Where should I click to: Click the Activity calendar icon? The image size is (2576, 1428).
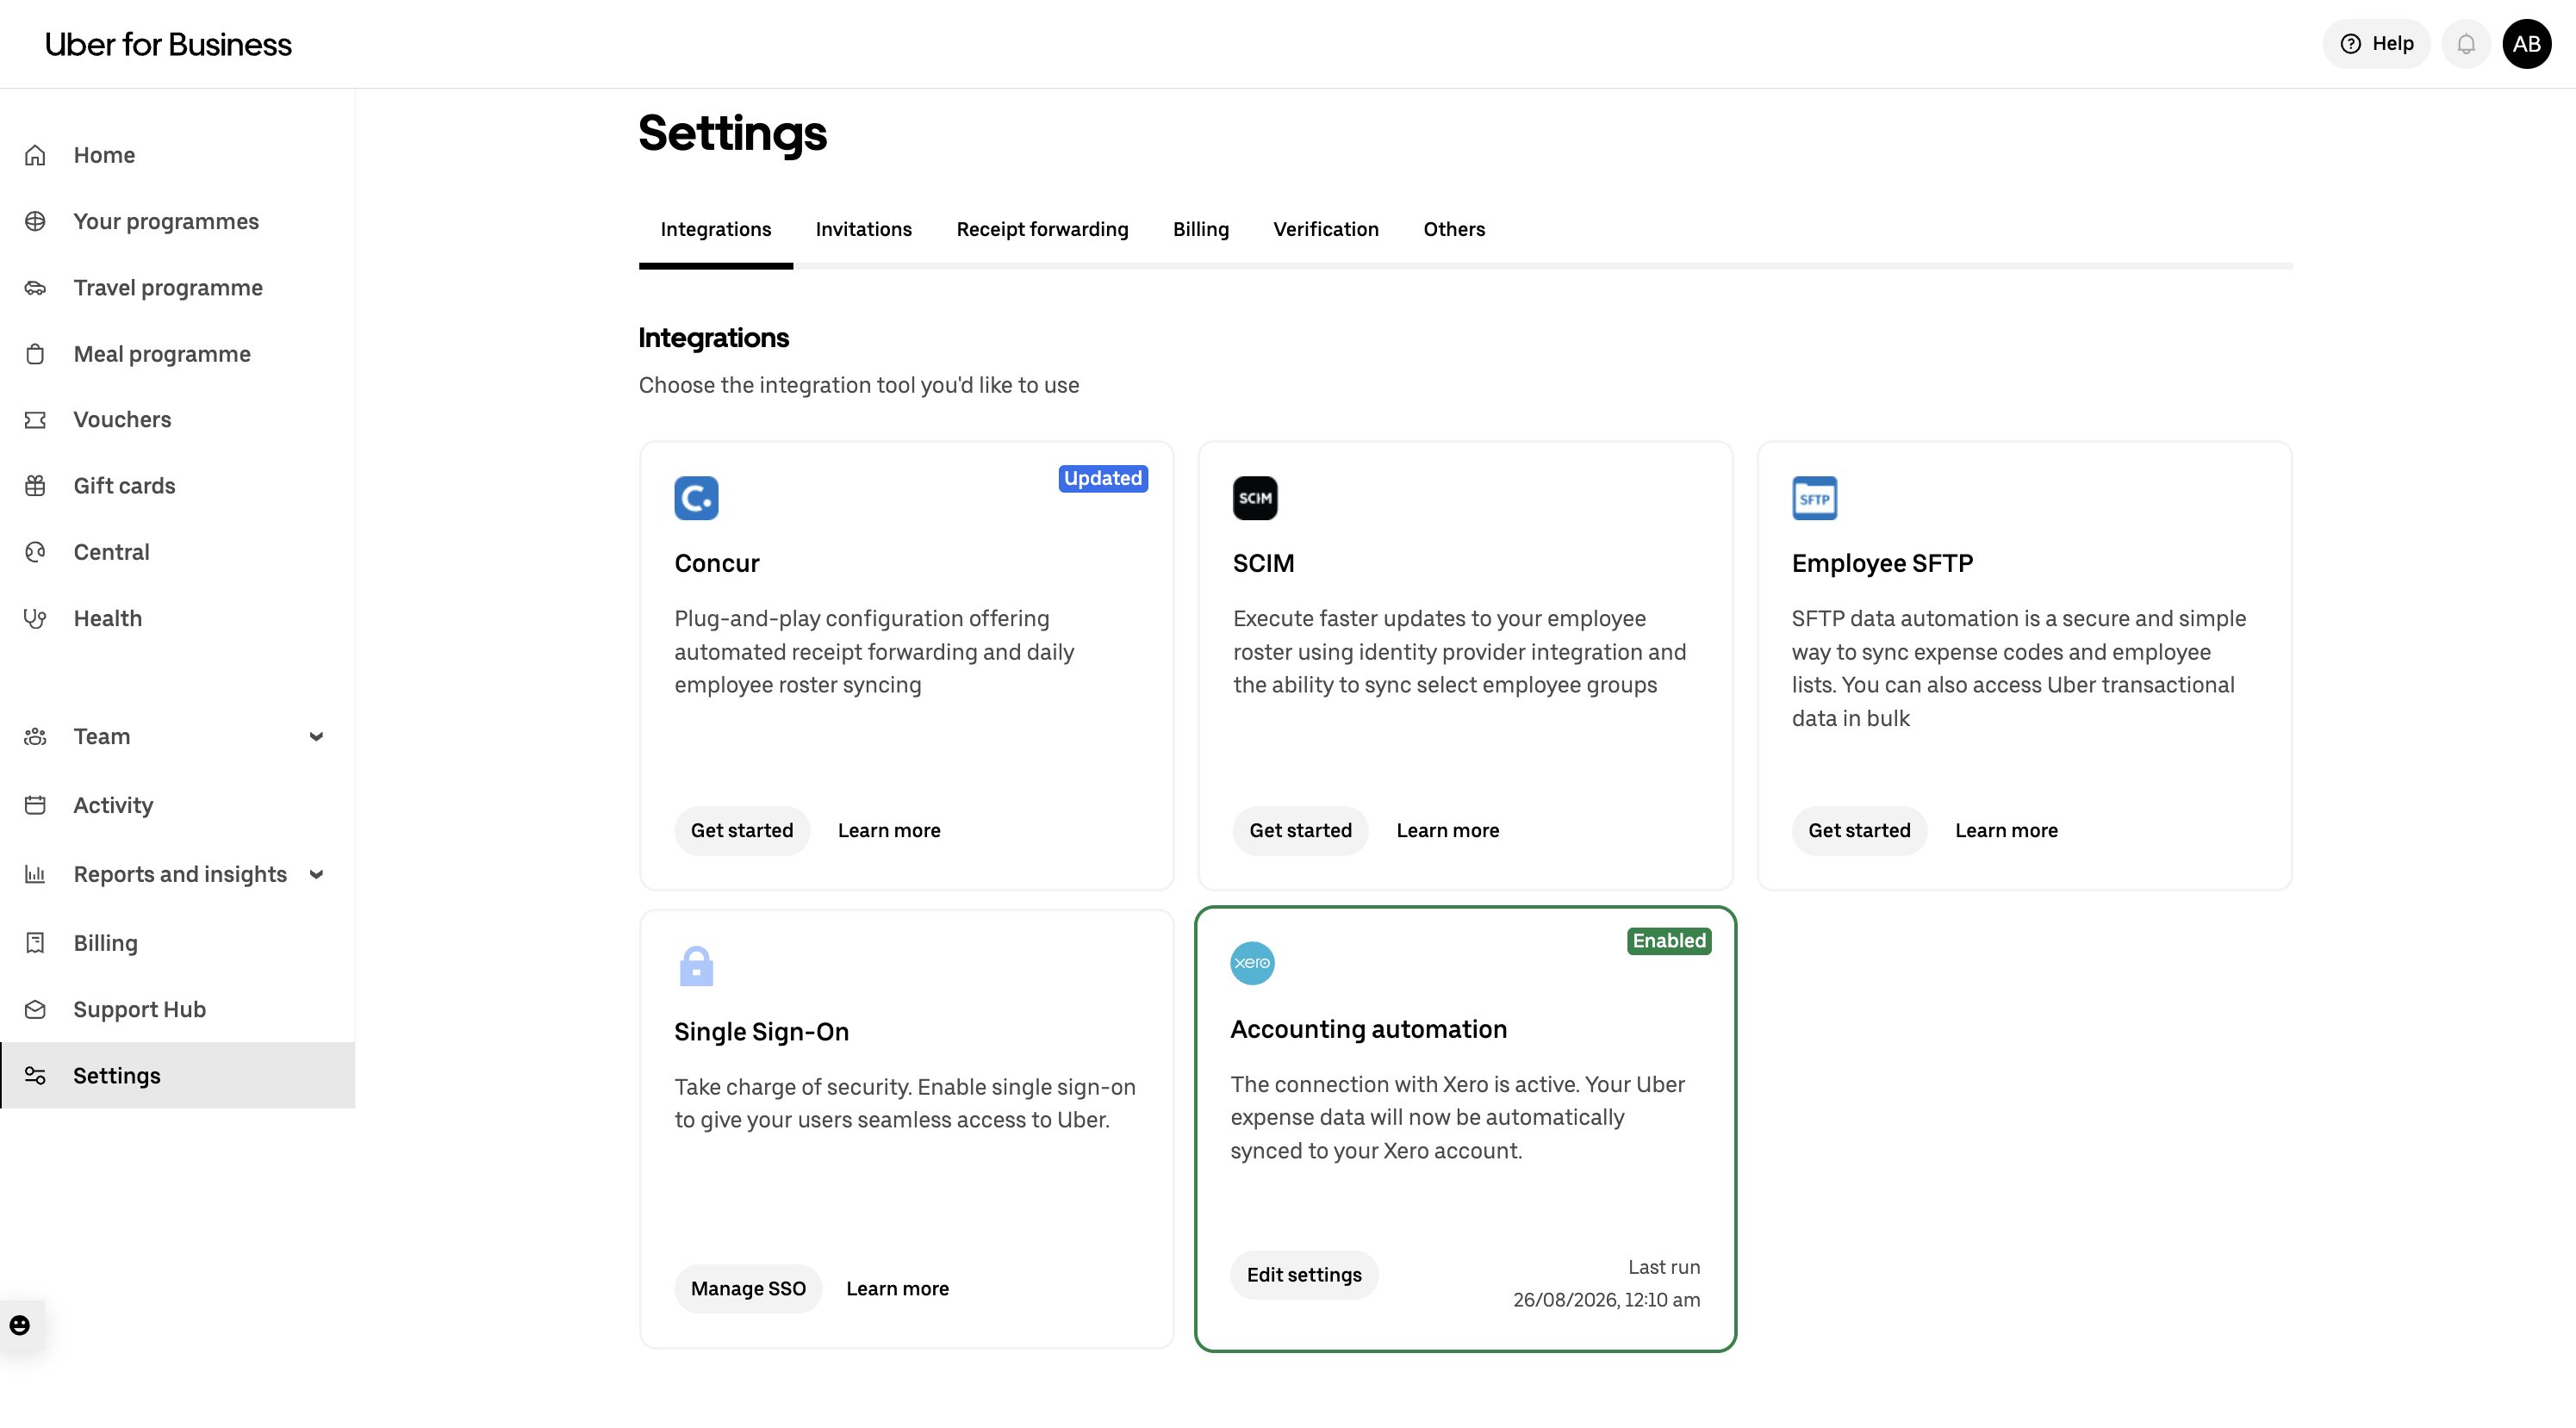point(35,805)
